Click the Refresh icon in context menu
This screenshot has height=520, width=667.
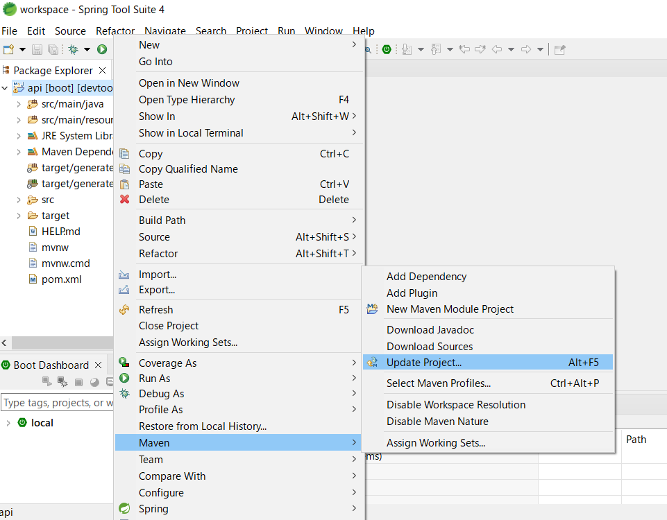(x=124, y=310)
